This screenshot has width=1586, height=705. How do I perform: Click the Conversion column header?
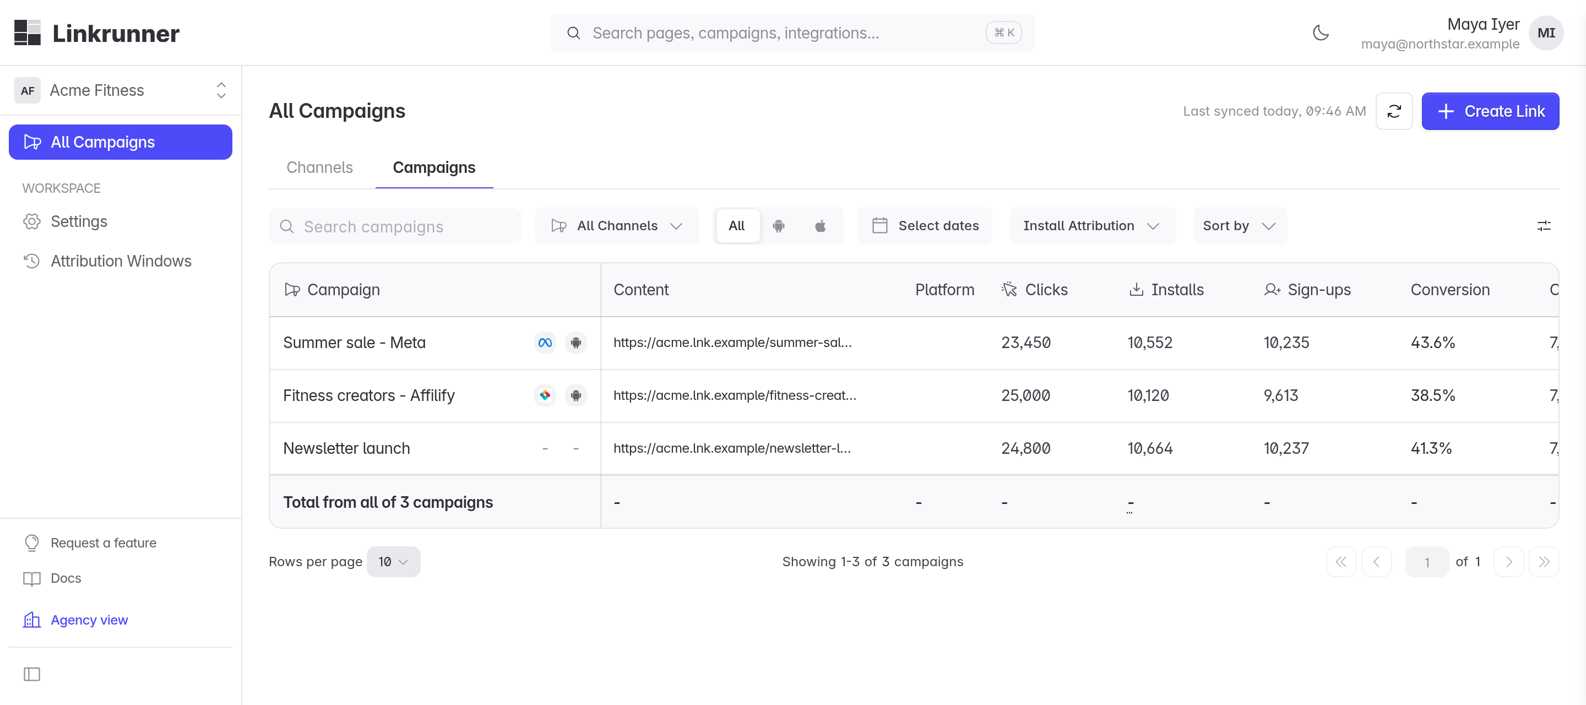[x=1450, y=289]
